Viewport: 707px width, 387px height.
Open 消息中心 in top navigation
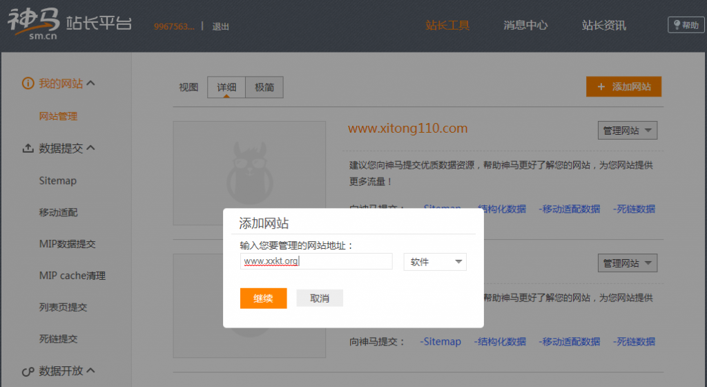(525, 26)
